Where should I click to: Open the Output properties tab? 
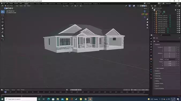pos(151,44)
